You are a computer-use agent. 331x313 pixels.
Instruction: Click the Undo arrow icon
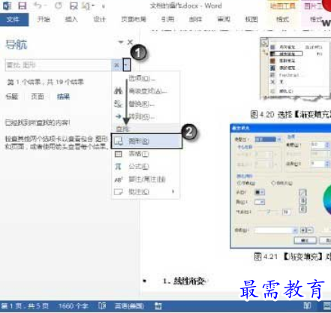click(38, 5)
